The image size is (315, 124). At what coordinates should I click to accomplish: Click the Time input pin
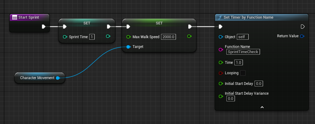[x=221, y=63]
